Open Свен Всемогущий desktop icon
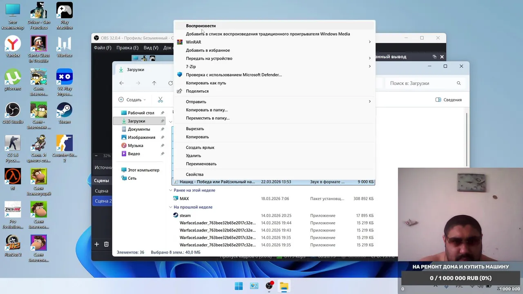The image size is (523, 294). 38,182
